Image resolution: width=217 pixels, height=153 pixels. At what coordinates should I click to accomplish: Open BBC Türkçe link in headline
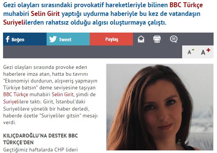186,5
